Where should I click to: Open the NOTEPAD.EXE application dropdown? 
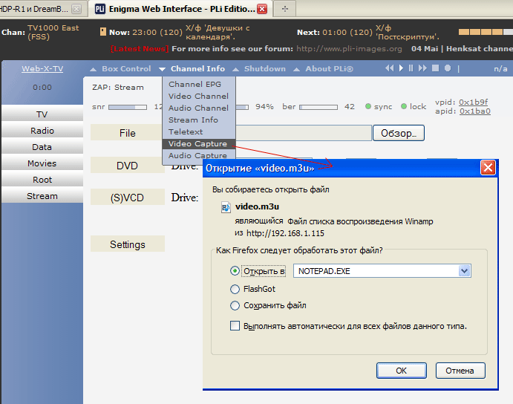tap(464, 271)
